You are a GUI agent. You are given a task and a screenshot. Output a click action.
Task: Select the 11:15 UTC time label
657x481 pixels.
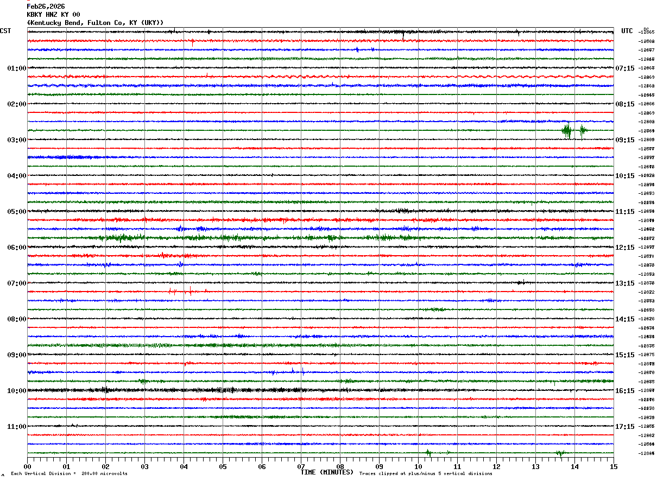tap(625, 212)
